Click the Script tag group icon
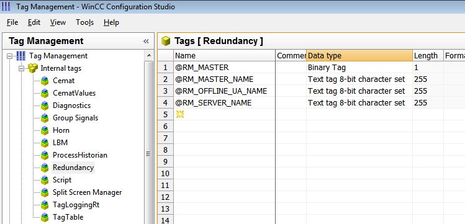The image size is (465, 224). click(45, 180)
